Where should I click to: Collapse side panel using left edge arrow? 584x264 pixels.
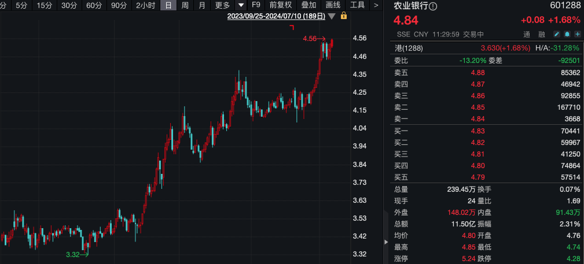coord(387,243)
